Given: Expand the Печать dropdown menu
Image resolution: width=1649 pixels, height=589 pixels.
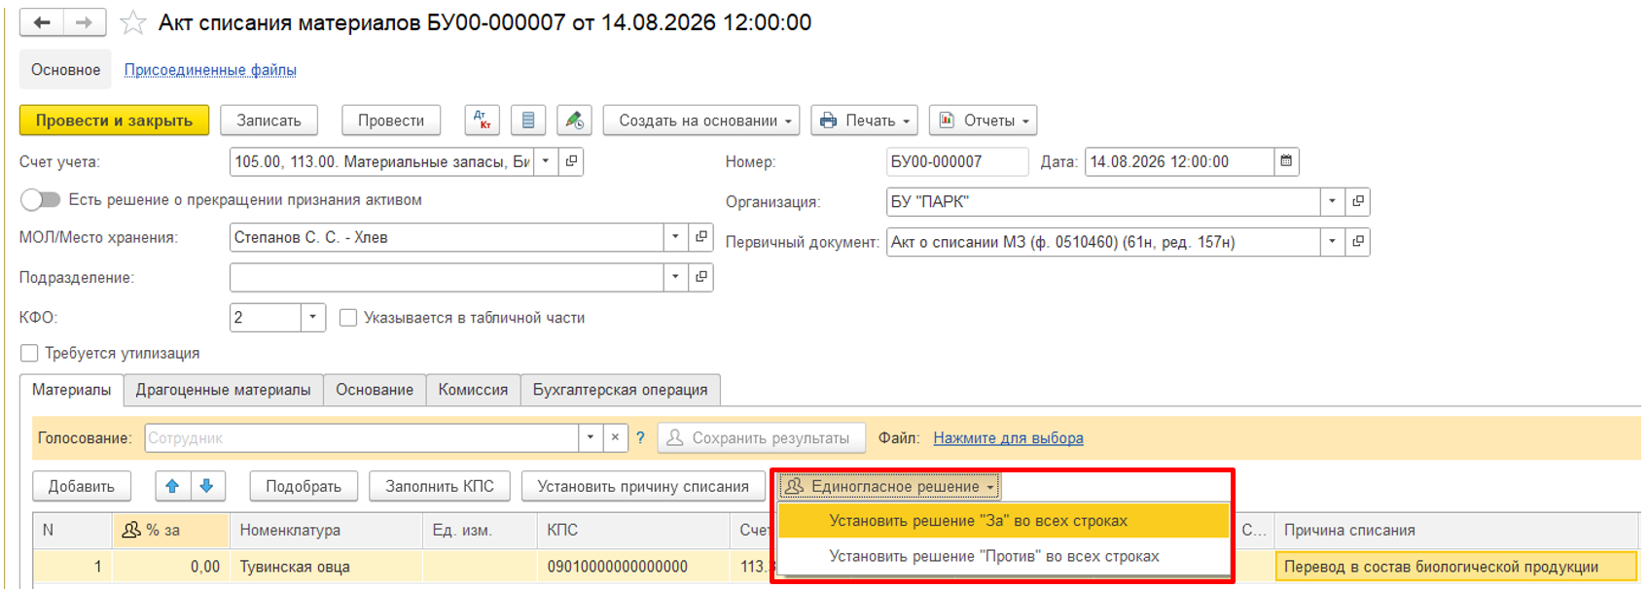Looking at the screenshot, I should pyautogui.click(x=864, y=121).
